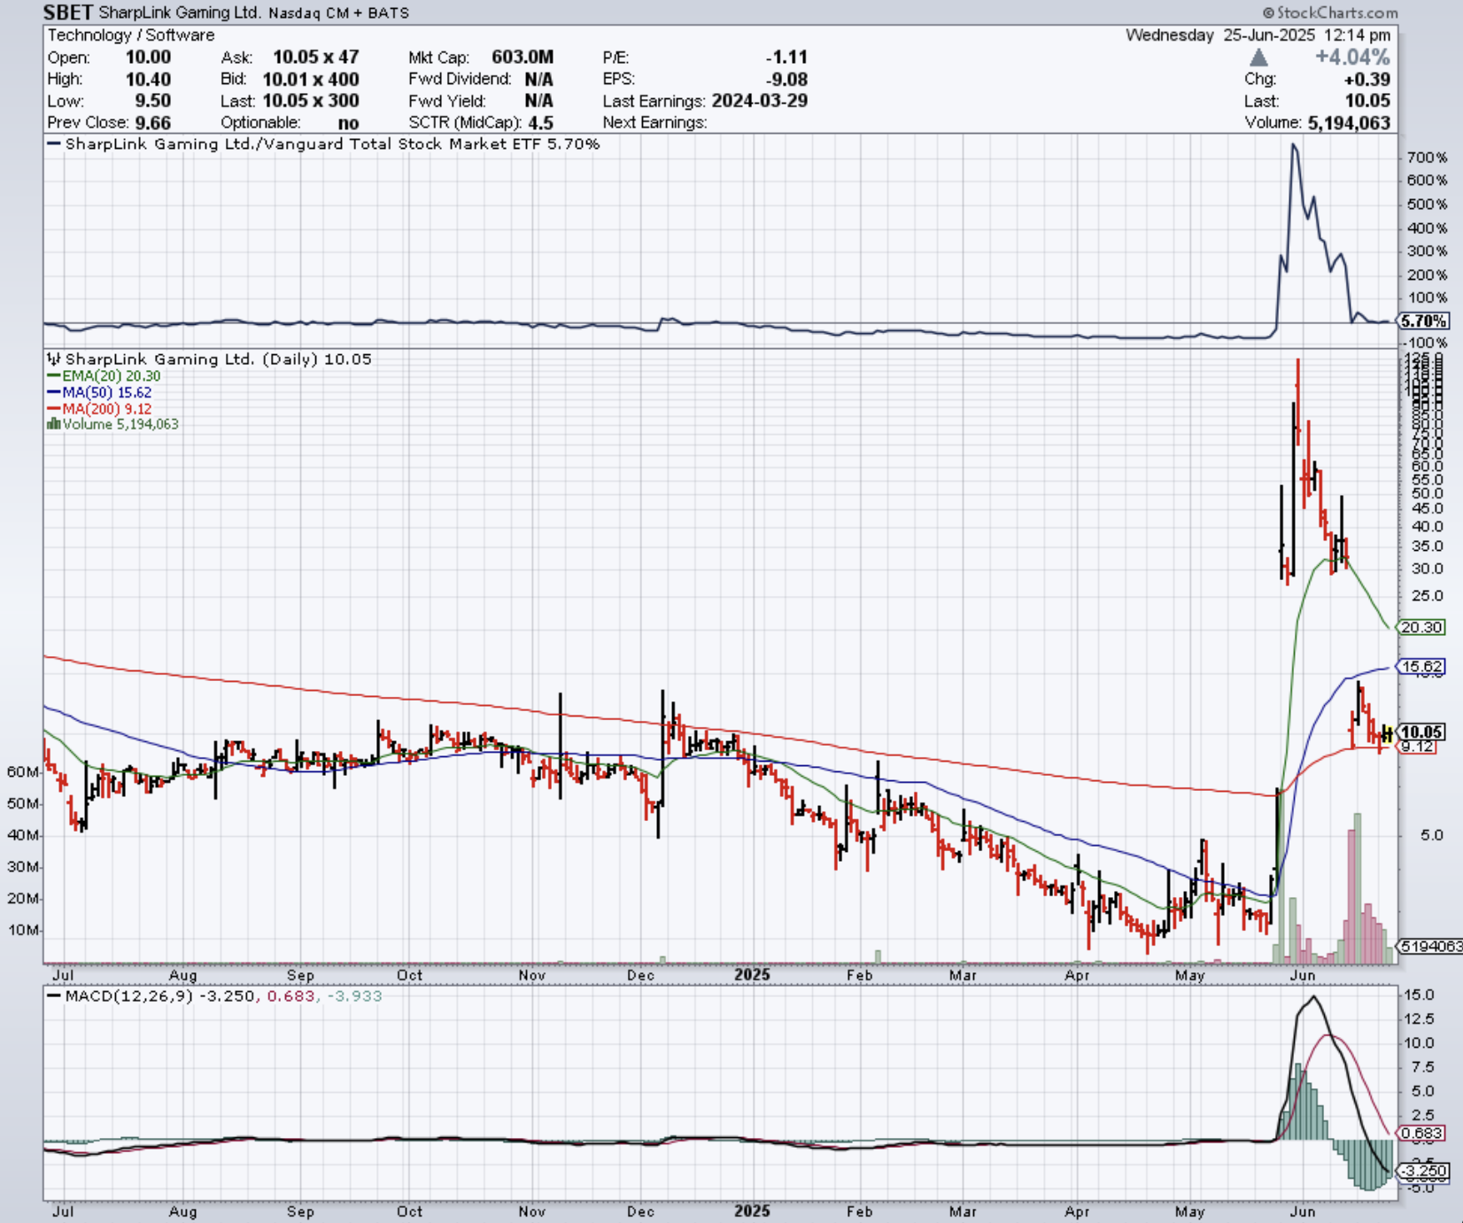Image resolution: width=1463 pixels, height=1223 pixels.
Task: Click the SharpLink/Vanguard Total Stock Market ETF legend
Action: coord(323,143)
